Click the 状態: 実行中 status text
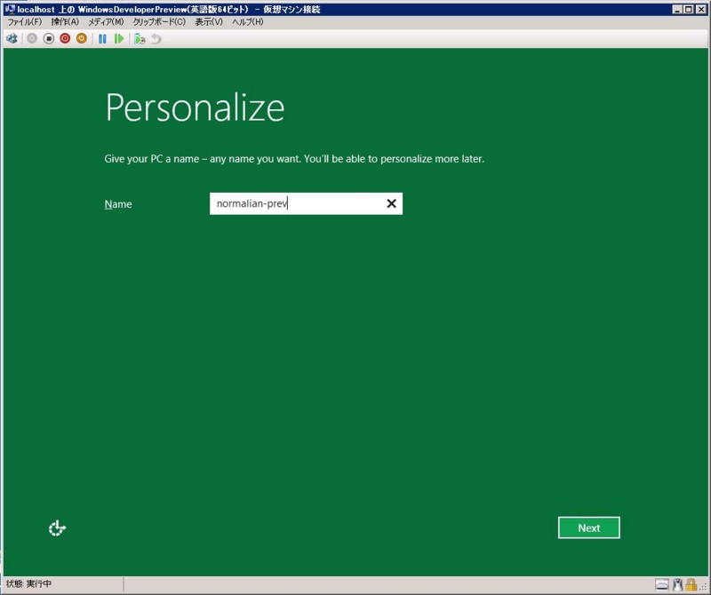 pyautogui.click(x=28, y=583)
